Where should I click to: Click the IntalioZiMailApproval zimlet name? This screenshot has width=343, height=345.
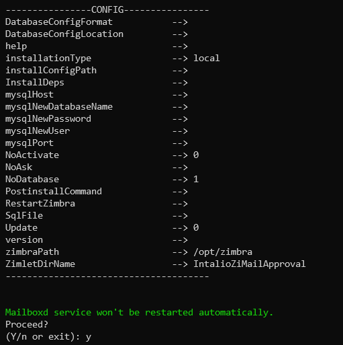click(x=250, y=264)
